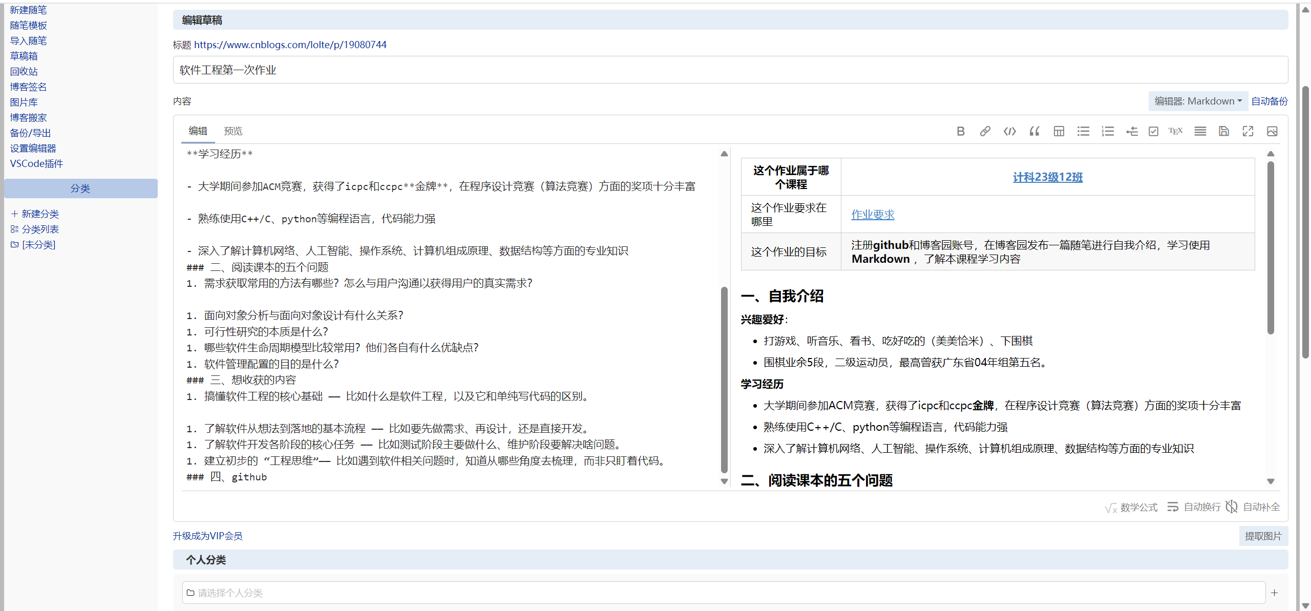This screenshot has width=1311, height=611.
Task: Toggle bold formatting in the editor toolbar
Action: [x=961, y=132]
